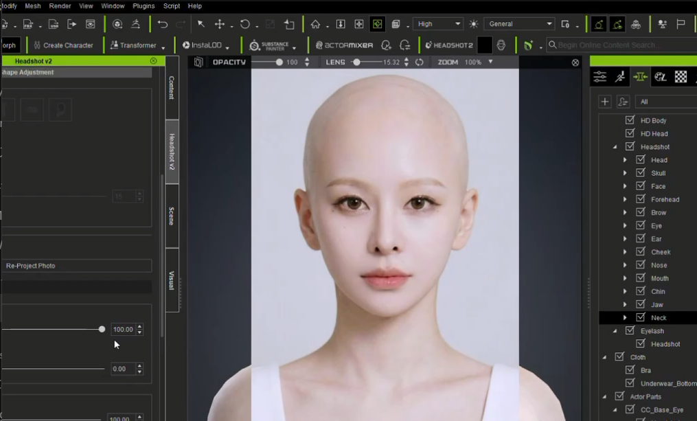The height and width of the screenshot is (421, 697).
Task: Open the ActorMixer tool
Action: 344,45
